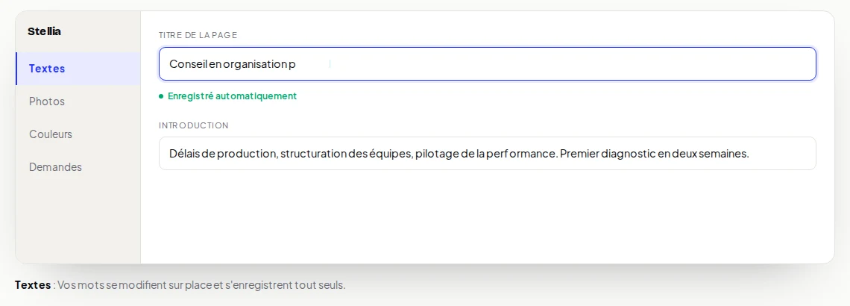Click the "TITRE DE LA PAGE" label
The height and width of the screenshot is (306, 850).
198,35
